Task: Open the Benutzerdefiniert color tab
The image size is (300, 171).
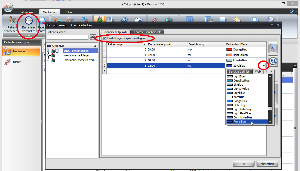Action: (x=239, y=72)
